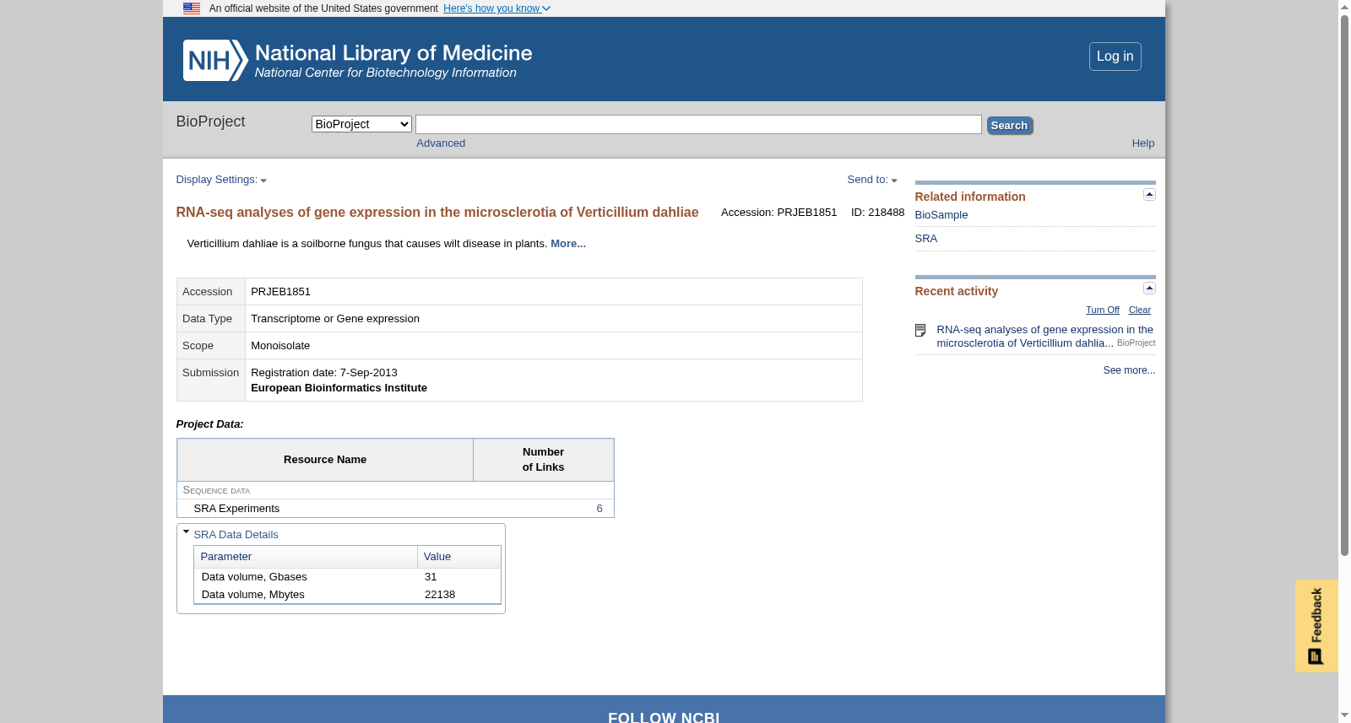Select the value 22138 cell
This screenshot has width=1351, height=723.
tap(459, 595)
